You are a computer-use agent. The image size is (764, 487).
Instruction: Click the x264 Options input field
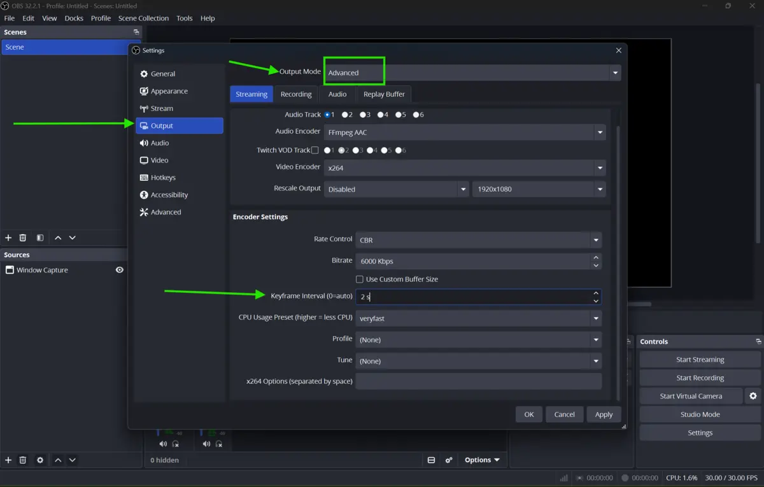tap(478, 381)
